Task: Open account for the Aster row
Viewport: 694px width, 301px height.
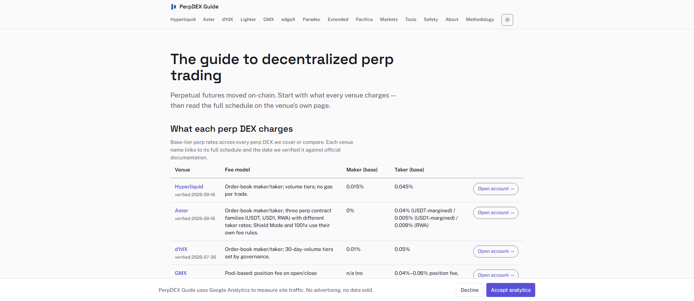Action: click(496, 213)
